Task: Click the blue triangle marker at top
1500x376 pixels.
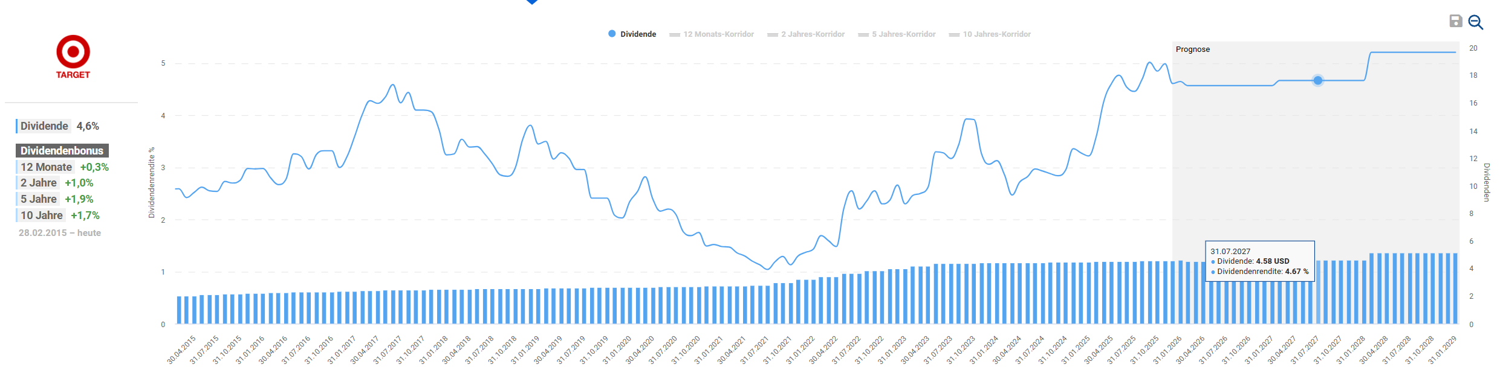Action: click(x=532, y=2)
